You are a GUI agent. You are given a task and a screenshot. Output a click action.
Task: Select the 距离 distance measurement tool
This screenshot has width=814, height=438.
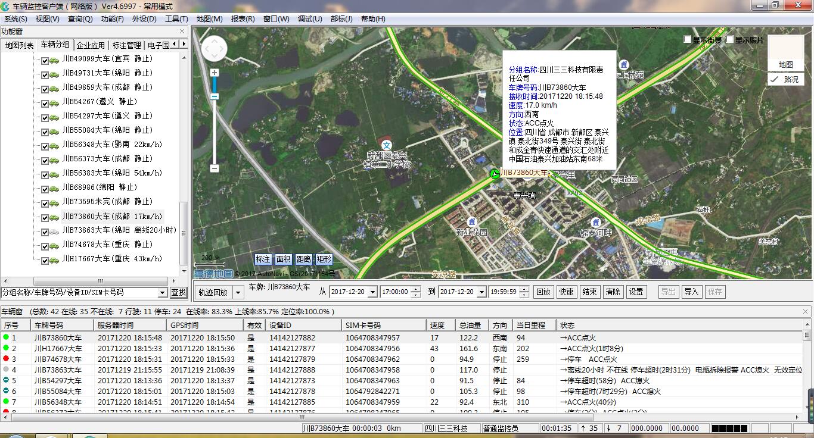[x=303, y=259]
